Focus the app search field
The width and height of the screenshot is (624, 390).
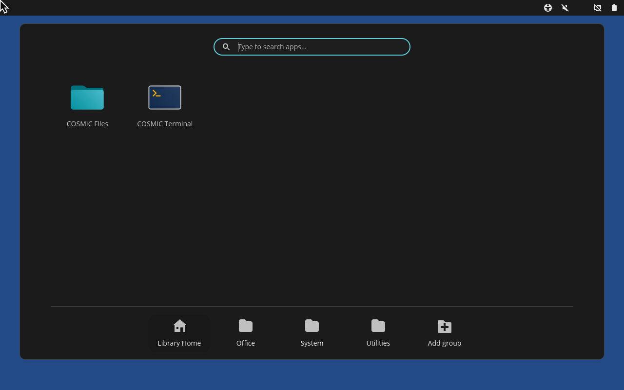point(312,47)
